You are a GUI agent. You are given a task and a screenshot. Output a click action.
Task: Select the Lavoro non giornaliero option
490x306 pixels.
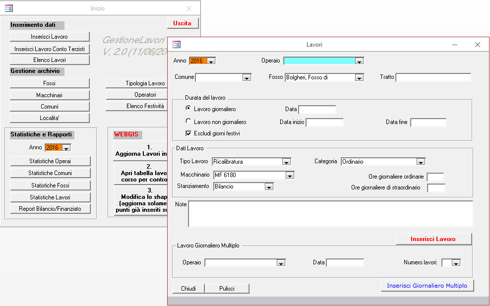click(x=188, y=121)
